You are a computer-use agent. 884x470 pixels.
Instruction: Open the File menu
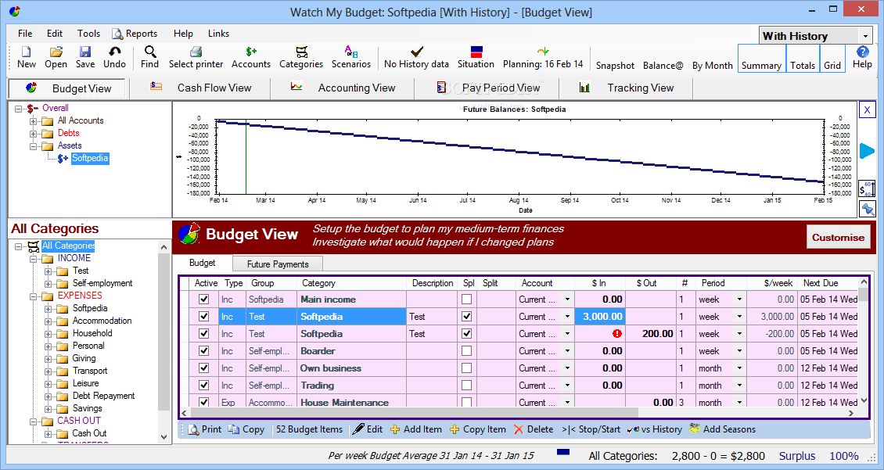coord(25,34)
